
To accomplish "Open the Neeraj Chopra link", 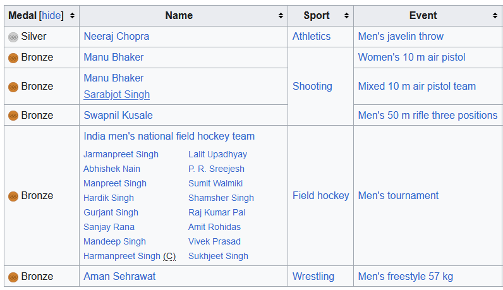I will coord(116,37).
